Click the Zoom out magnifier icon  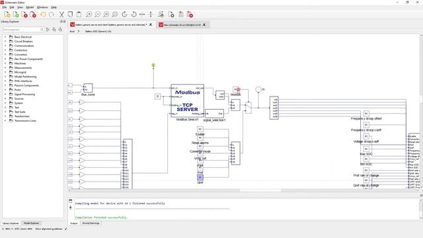click(x=97, y=15)
